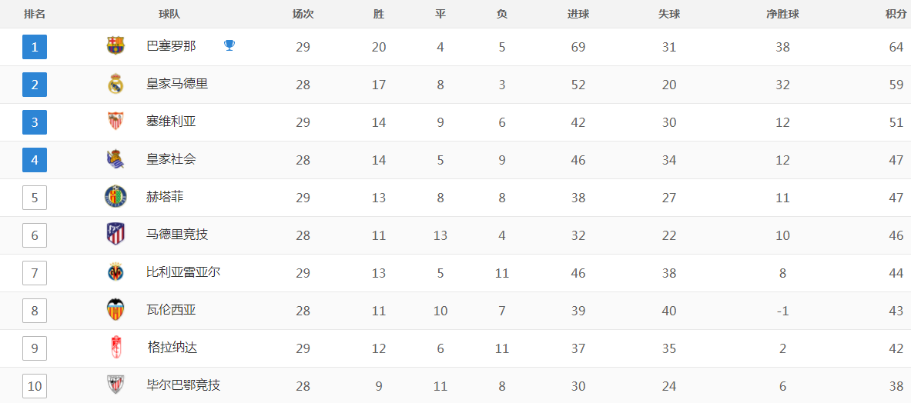The height and width of the screenshot is (403, 911).
Task: Click the Real Madrid club crest
Action: coord(116,84)
